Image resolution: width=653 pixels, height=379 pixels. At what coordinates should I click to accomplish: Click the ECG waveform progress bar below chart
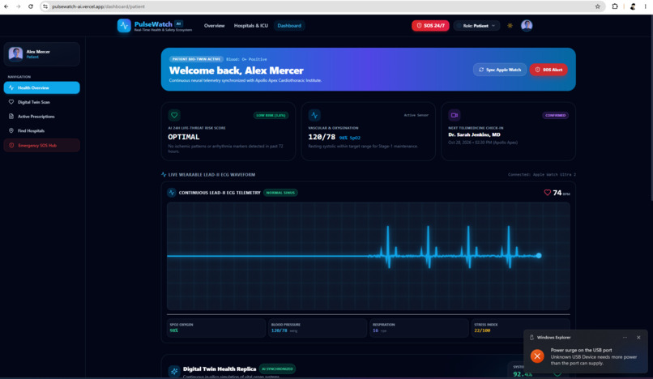(369, 314)
